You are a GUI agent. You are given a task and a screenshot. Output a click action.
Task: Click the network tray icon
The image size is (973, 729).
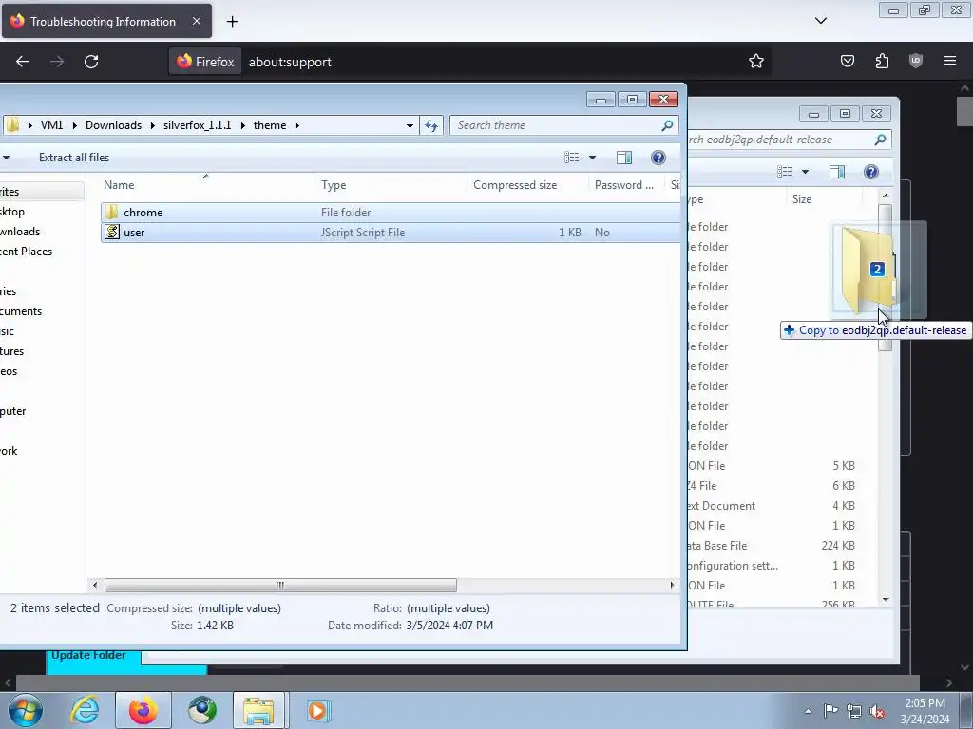(x=854, y=711)
